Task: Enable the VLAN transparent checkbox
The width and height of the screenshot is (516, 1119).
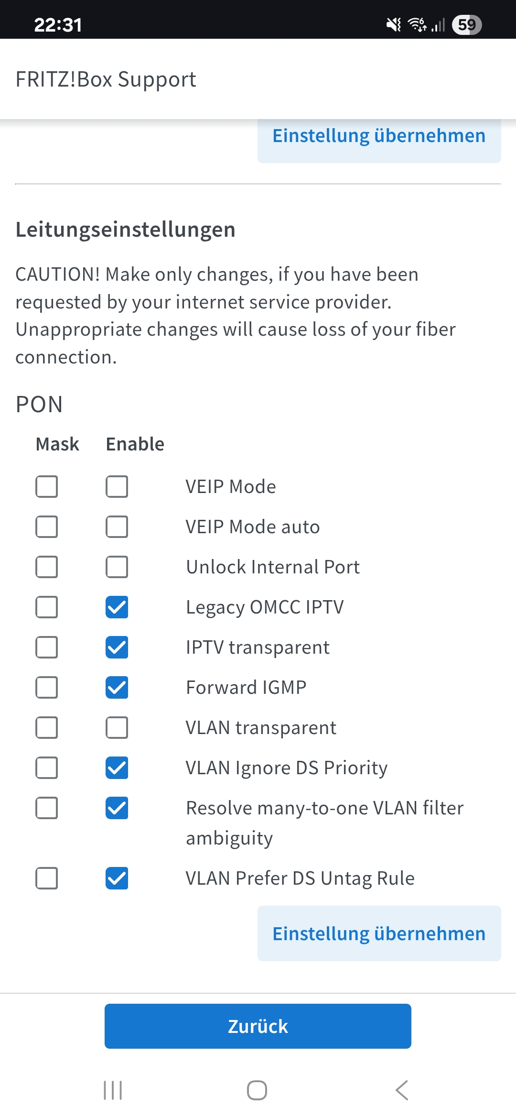Action: click(117, 728)
